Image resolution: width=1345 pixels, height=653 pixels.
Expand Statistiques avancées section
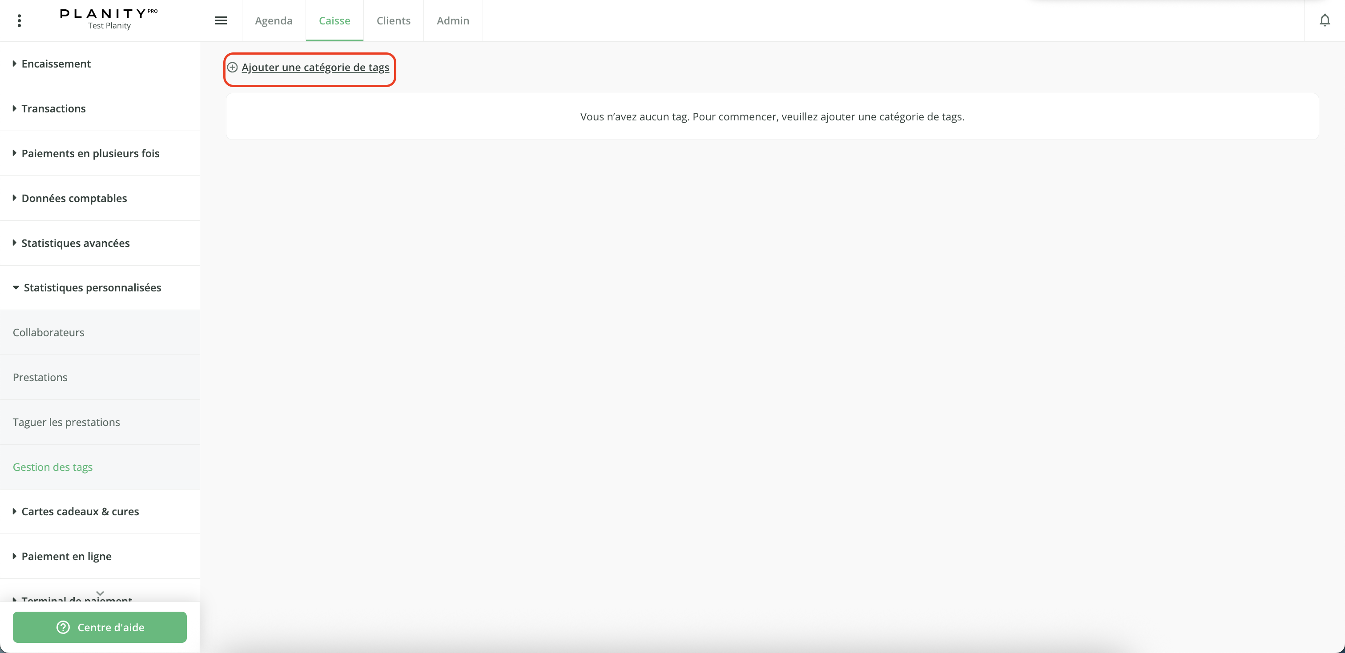[100, 243]
